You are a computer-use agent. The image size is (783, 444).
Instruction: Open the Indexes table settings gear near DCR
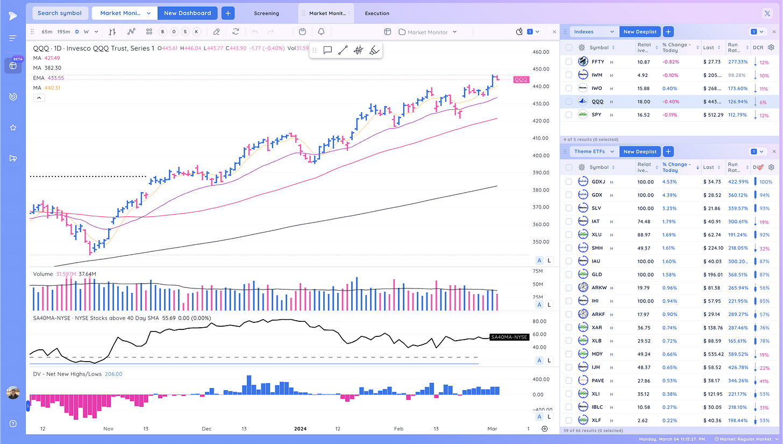point(771,47)
